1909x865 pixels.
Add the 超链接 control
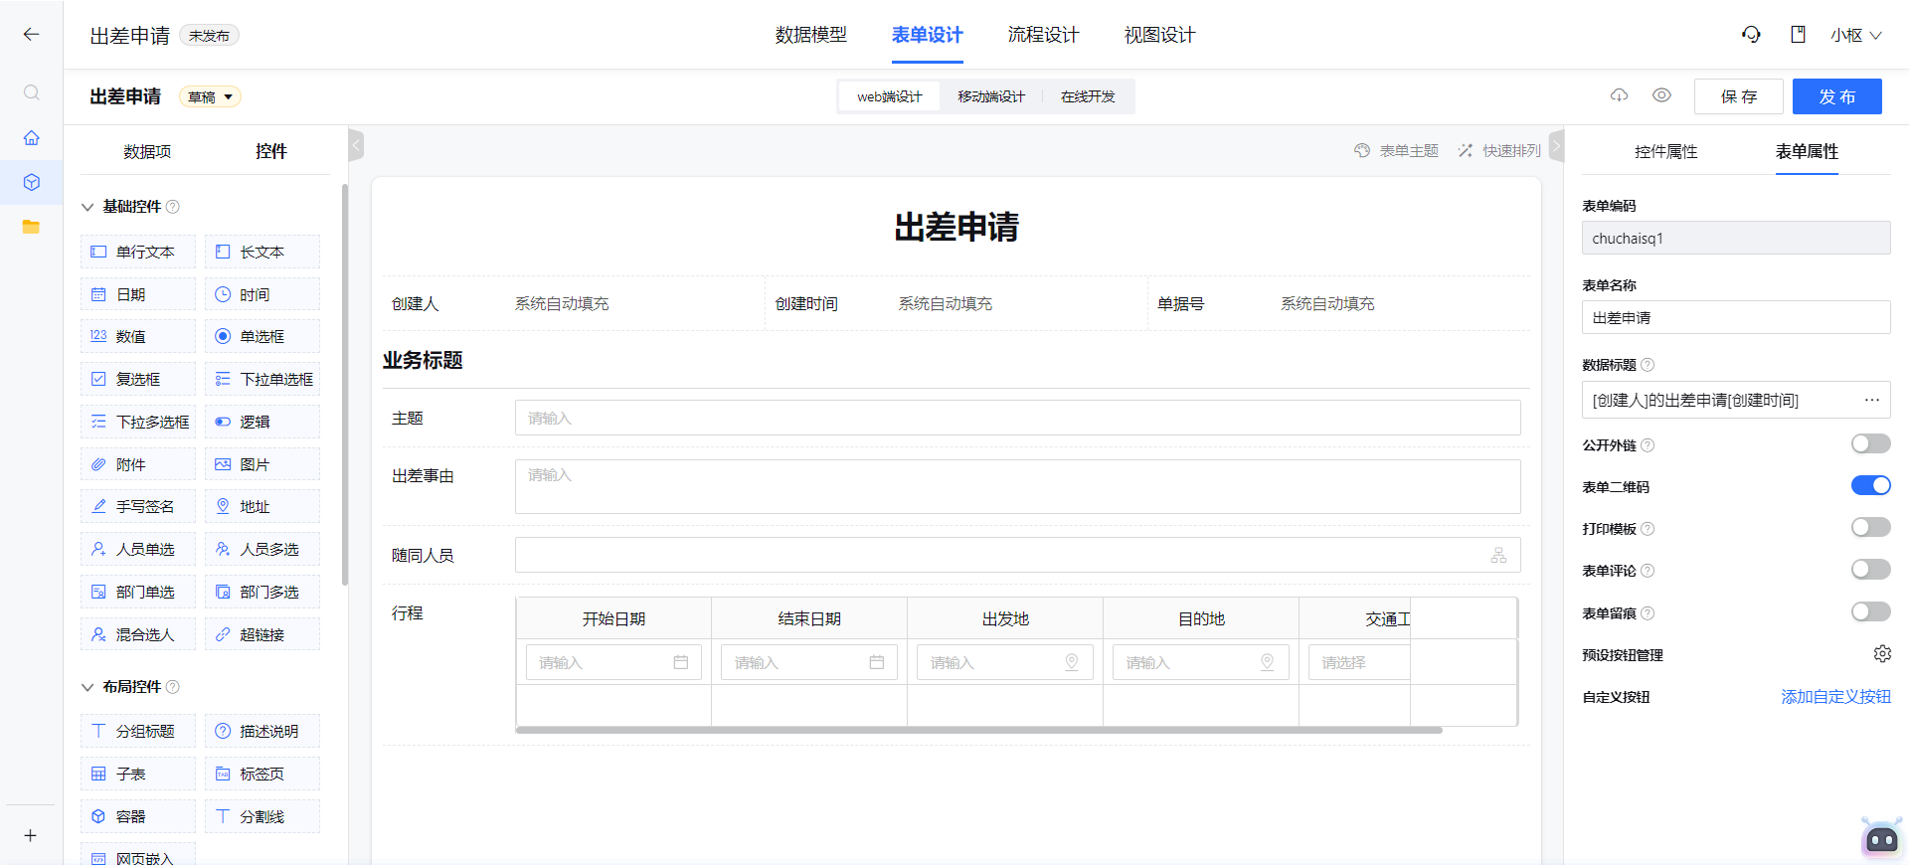tap(262, 634)
